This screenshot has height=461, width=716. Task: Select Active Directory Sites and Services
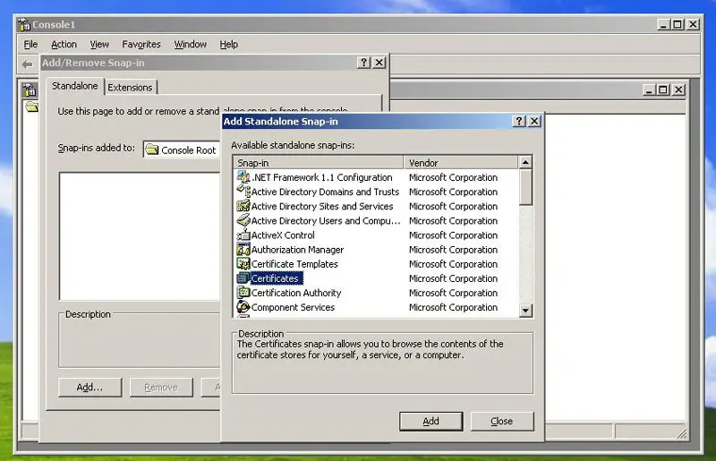coord(322,207)
